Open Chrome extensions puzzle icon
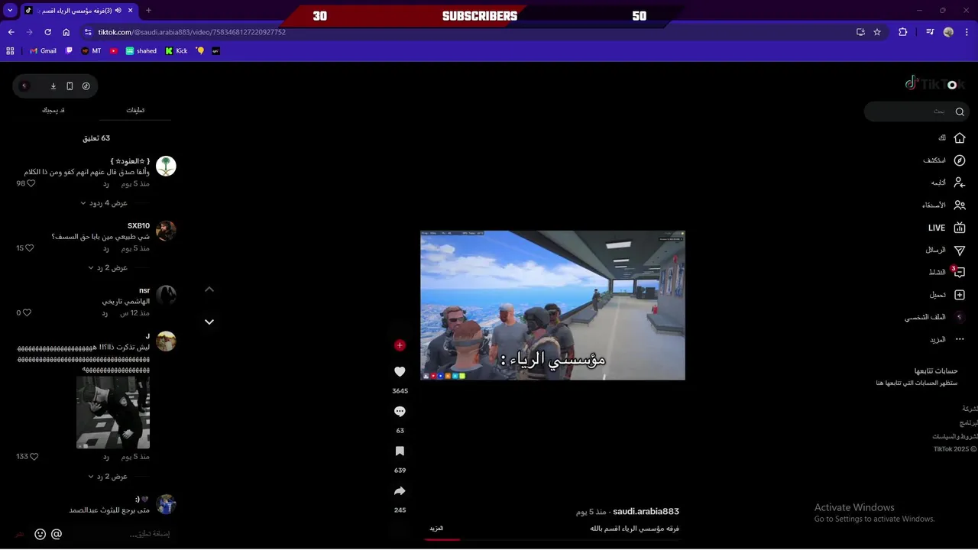 coord(903,32)
